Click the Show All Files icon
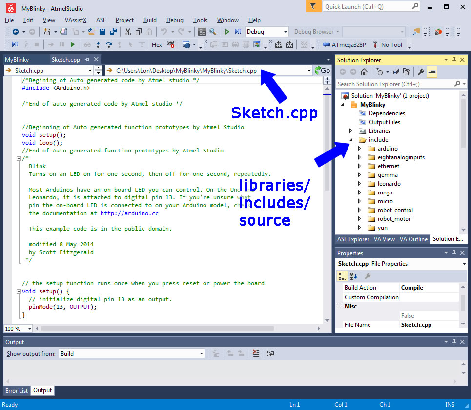The height and width of the screenshot is (410, 471). click(407, 72)
